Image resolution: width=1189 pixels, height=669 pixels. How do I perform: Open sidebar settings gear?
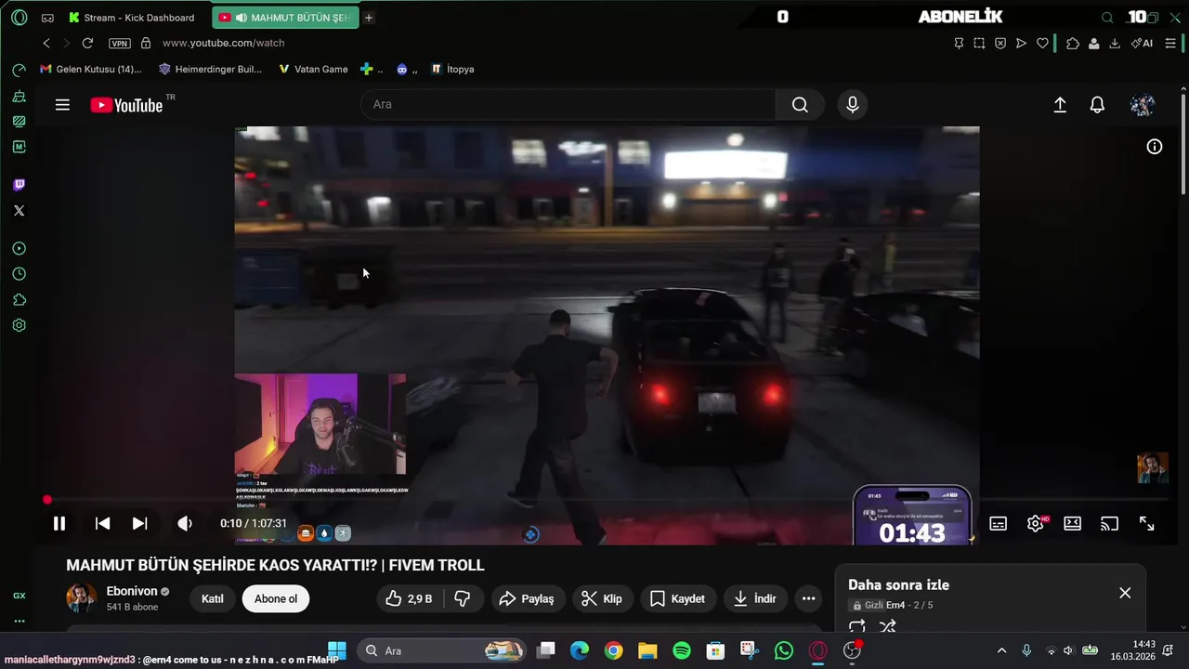coord(19,325)
